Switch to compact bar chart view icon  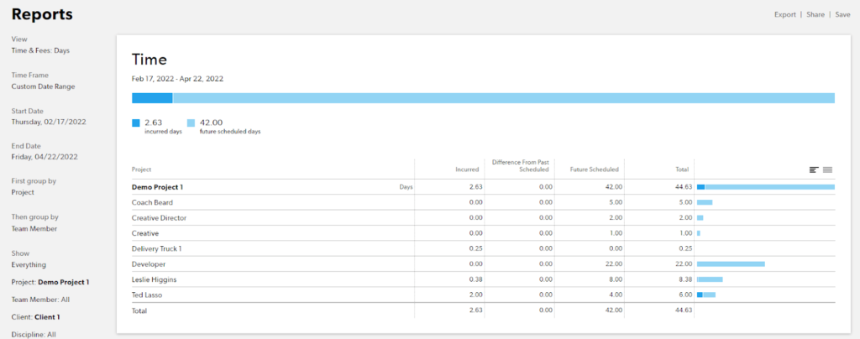coord(814,169)
